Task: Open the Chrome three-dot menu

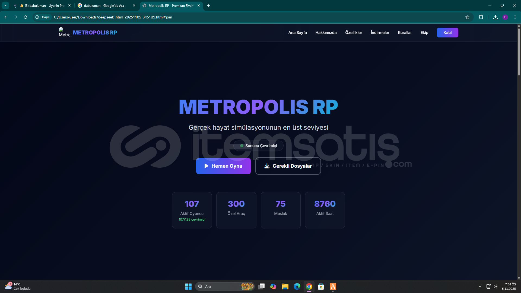Action: point(515,17)
